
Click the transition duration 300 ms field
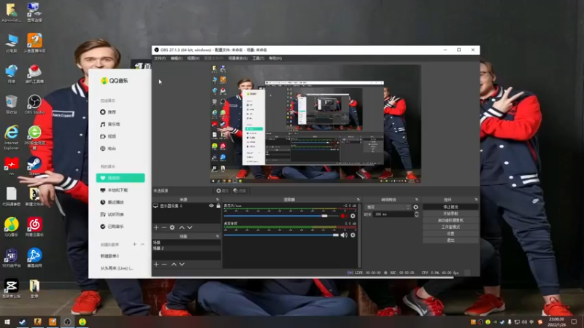393,214
